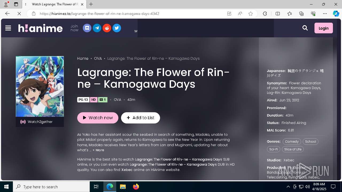Click the Add to List button
Screen dimensions: 342x192
tap(141, 118)
